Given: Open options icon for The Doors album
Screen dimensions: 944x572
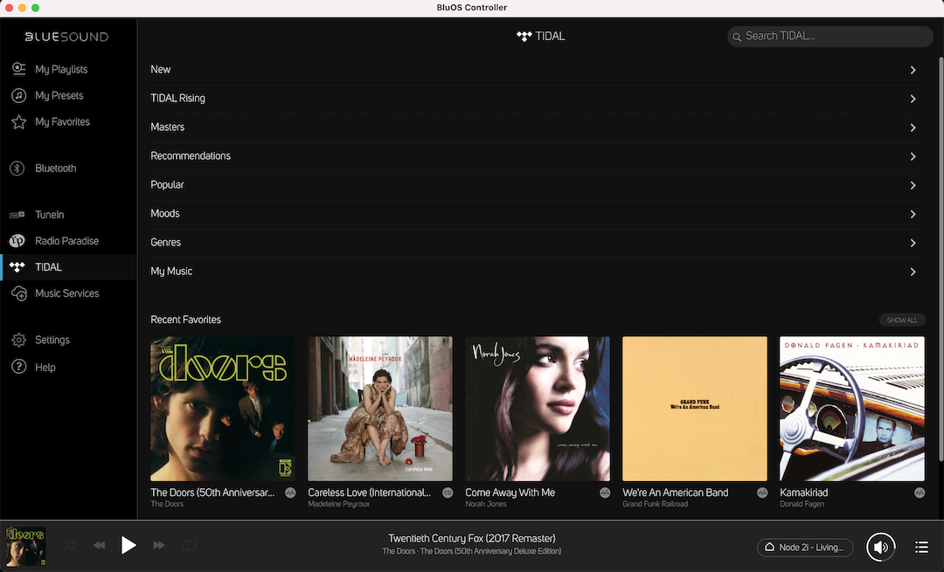Looking at the screenshot, I should pyautogui.click(x=290, y=493).
